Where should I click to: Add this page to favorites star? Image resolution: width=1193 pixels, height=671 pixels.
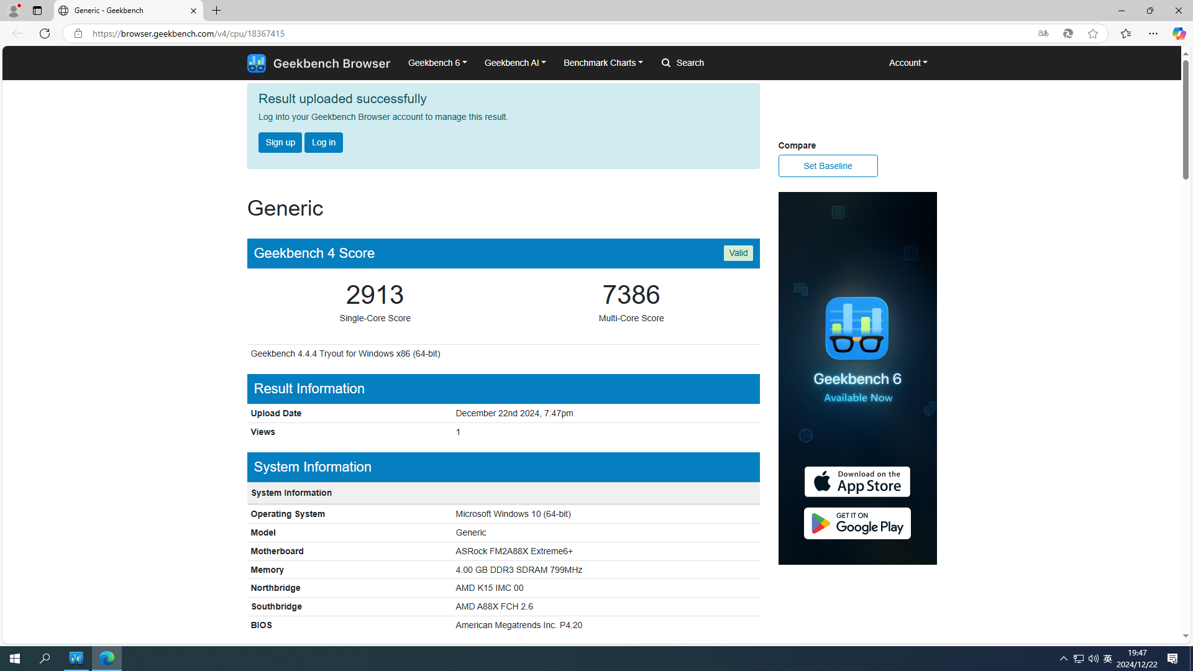point(1093,34)
